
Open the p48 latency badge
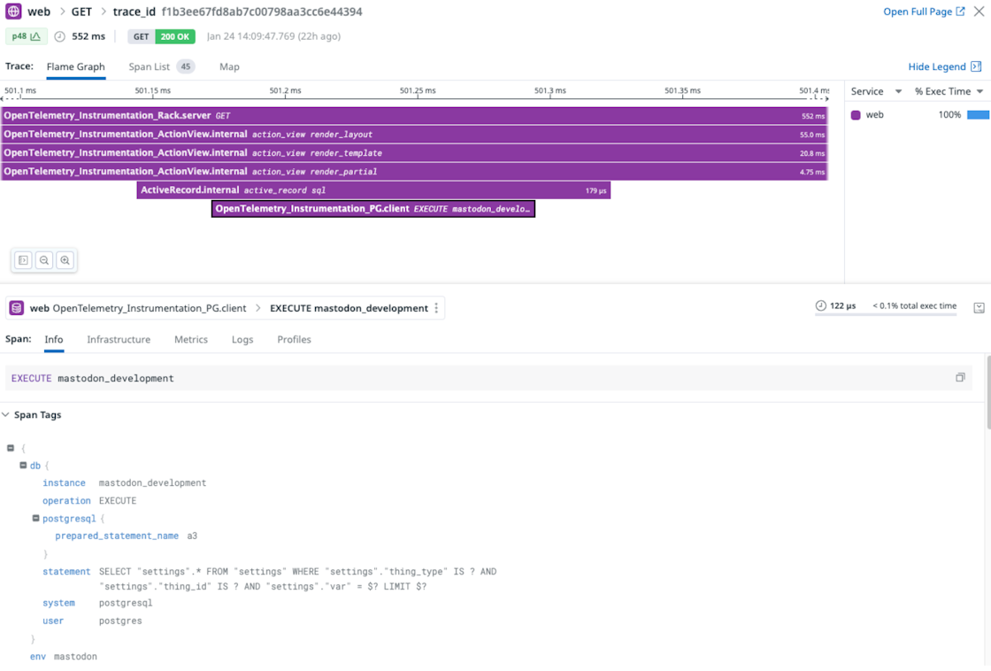pos(26,36)
